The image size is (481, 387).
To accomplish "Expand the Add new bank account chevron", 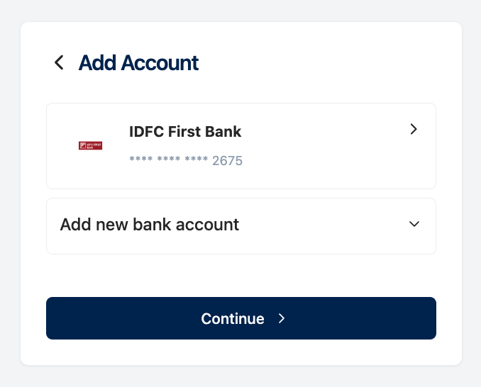I will point(415,225).
